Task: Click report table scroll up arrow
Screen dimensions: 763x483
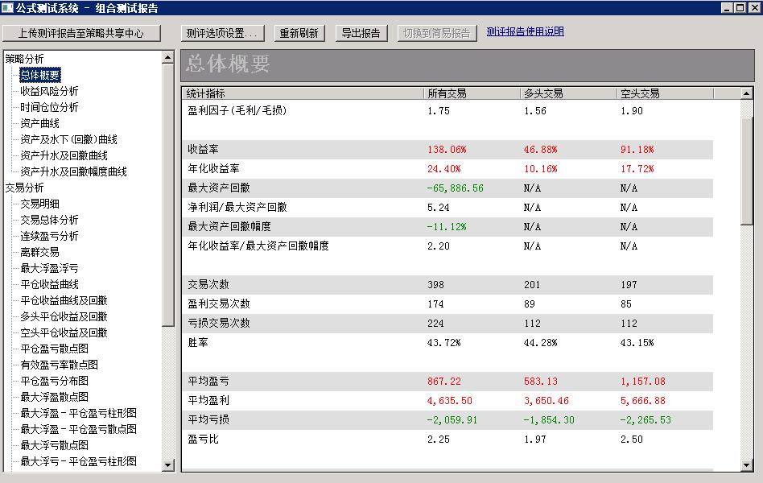Action: tap(747, 93)
